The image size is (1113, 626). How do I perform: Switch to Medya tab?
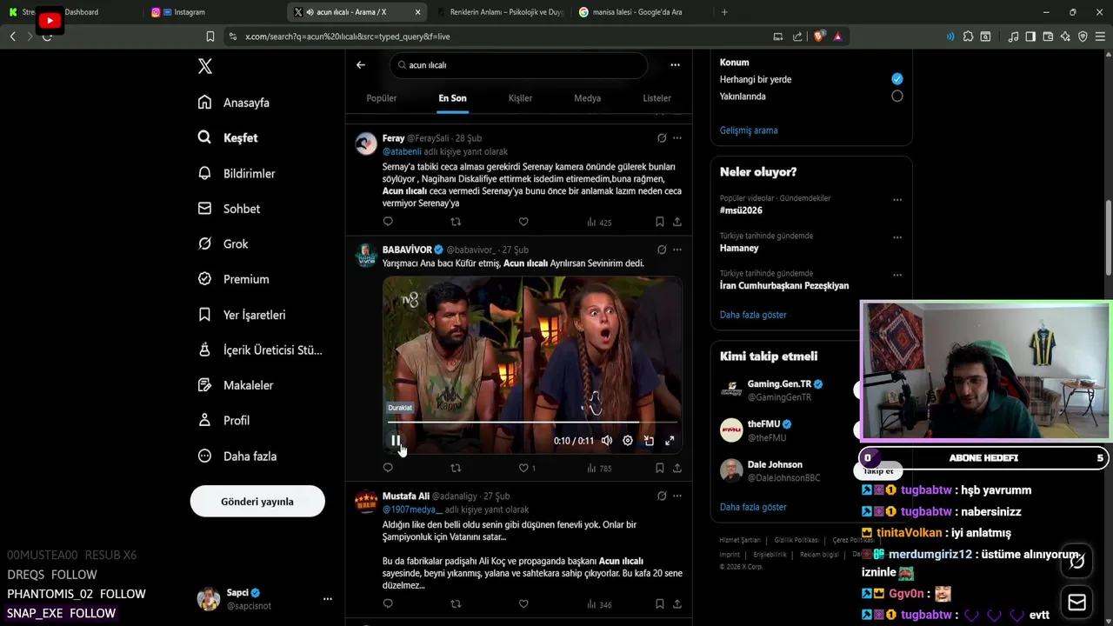(587, 98)
